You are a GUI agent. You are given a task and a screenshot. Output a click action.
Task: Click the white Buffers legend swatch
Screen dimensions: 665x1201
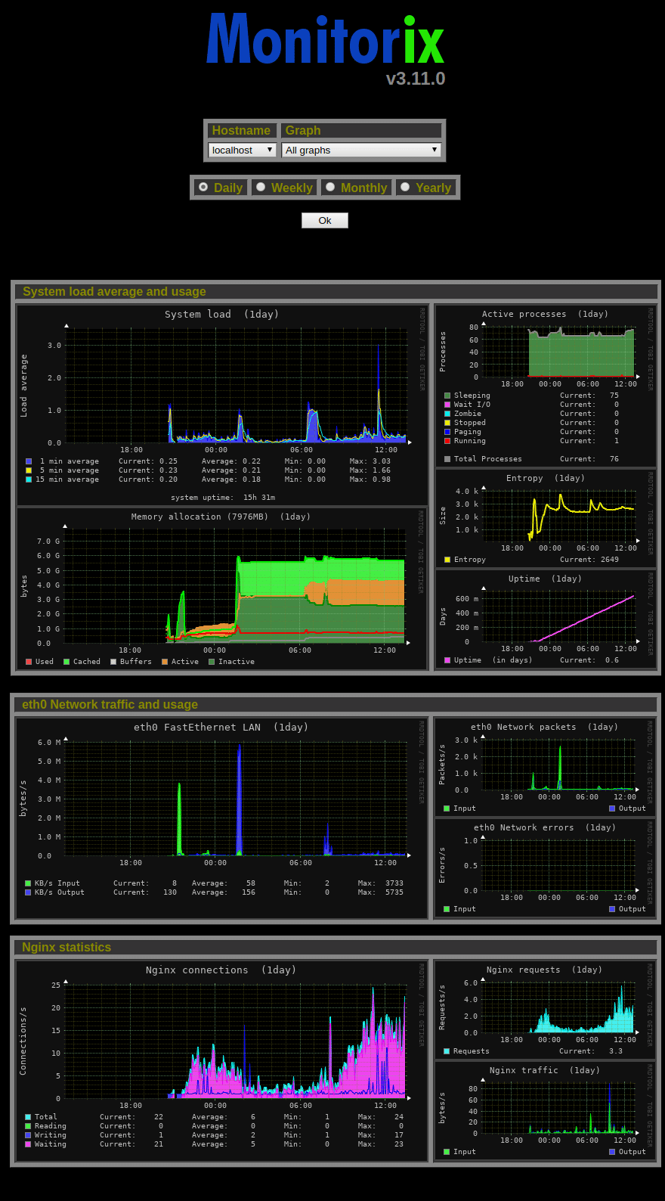click(x=113, y=662)
